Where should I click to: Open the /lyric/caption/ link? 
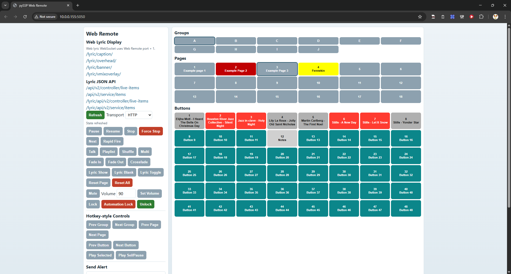99,54
